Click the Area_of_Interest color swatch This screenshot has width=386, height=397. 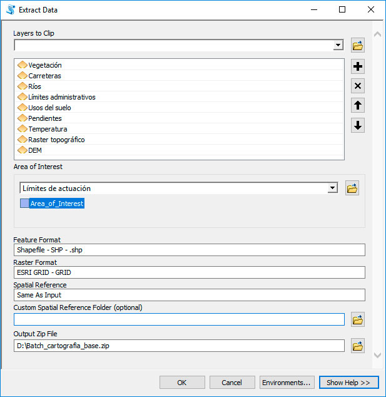pyautogui.click(x=24, y=204)
